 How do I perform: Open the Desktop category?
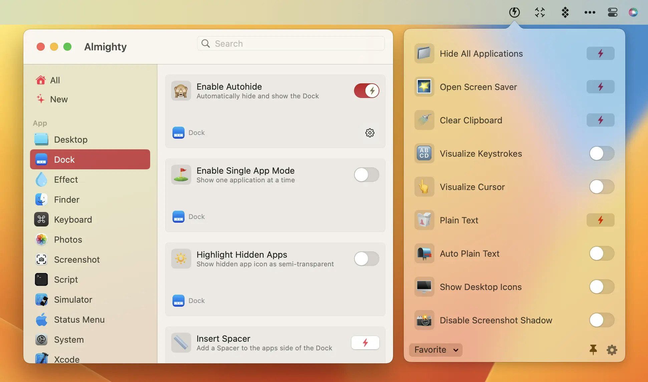[x=90, y=139]
